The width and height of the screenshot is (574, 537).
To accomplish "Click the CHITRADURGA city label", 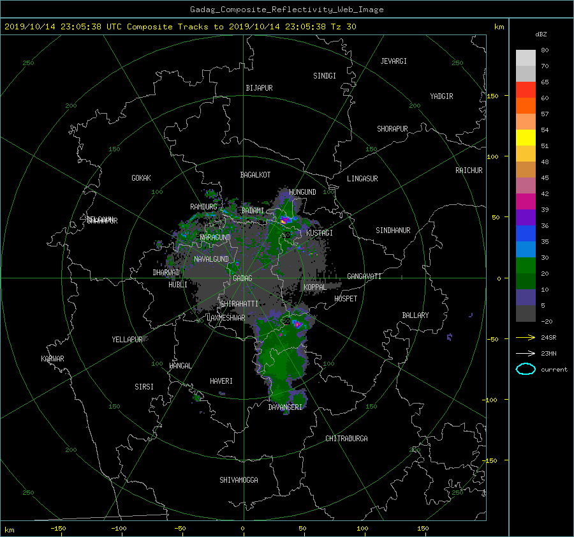I will click(347, 439).
